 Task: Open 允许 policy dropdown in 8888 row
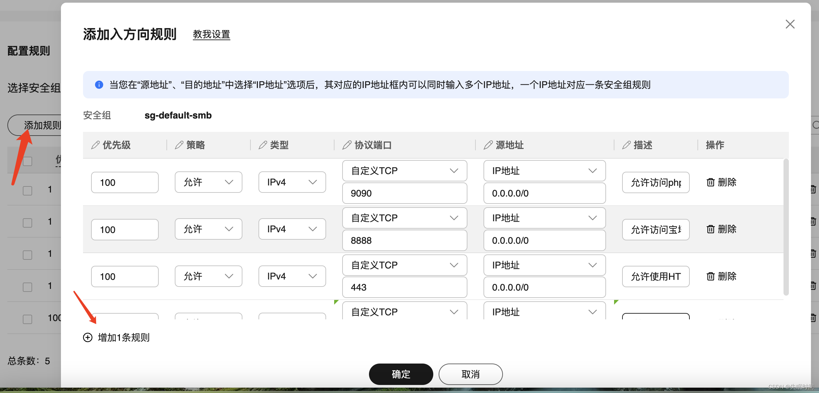point(209,229)
